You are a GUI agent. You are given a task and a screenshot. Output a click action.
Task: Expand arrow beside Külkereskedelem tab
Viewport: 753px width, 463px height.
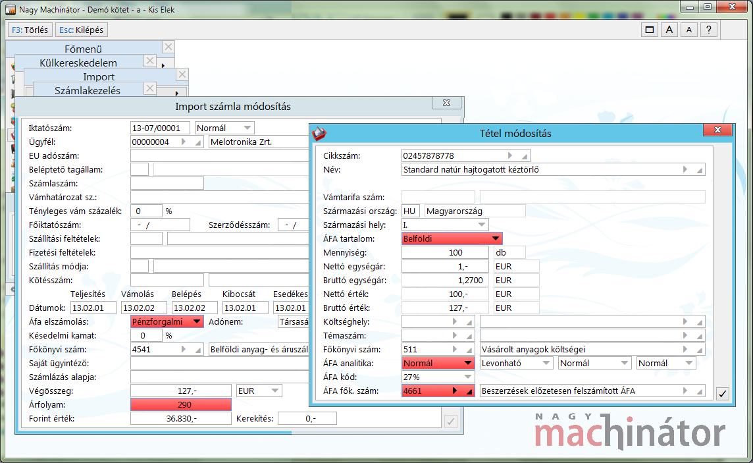tap(163, 65)
